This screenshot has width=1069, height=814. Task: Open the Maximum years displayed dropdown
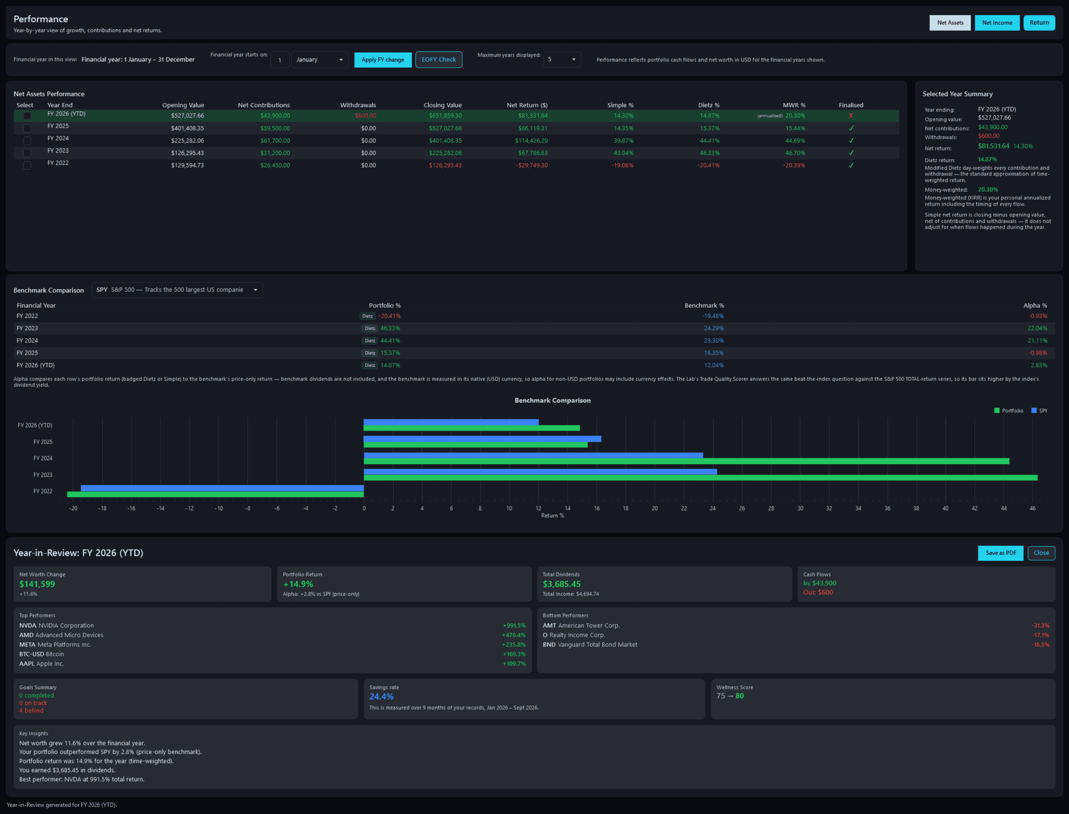point(562,60)
